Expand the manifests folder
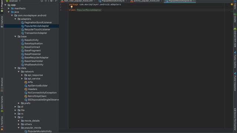Image resolution: width=237 pixels, height=133 pixels. pos(9,8)
